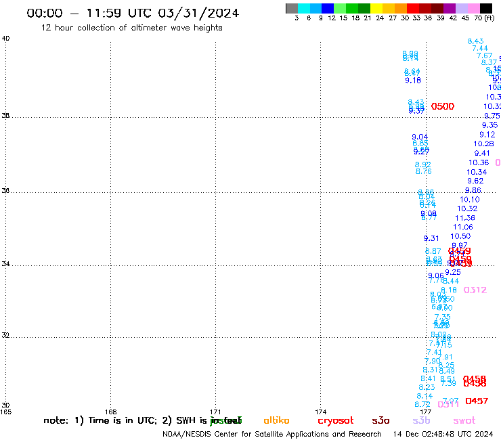The width and height of the screenshot is (501, 440).
Task: Click the wave height value '9.04'
Action: point(420,137)
